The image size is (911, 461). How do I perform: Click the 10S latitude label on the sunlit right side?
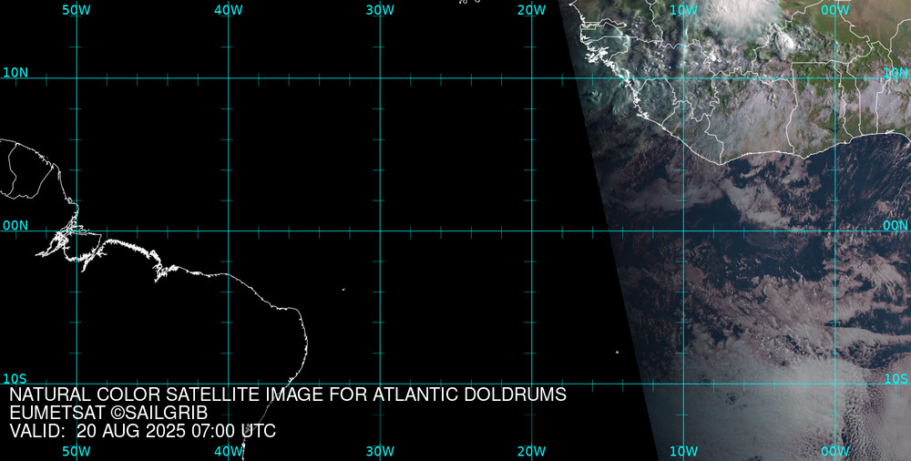pyautogui.click(x=896, y=379)
